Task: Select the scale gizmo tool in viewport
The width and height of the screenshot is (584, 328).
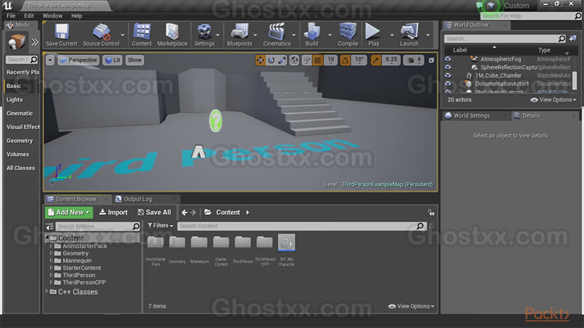Action: tap(282, 60)
